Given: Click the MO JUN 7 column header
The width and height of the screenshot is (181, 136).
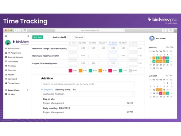Looking at the screenshot, I should tap(82, 43).
